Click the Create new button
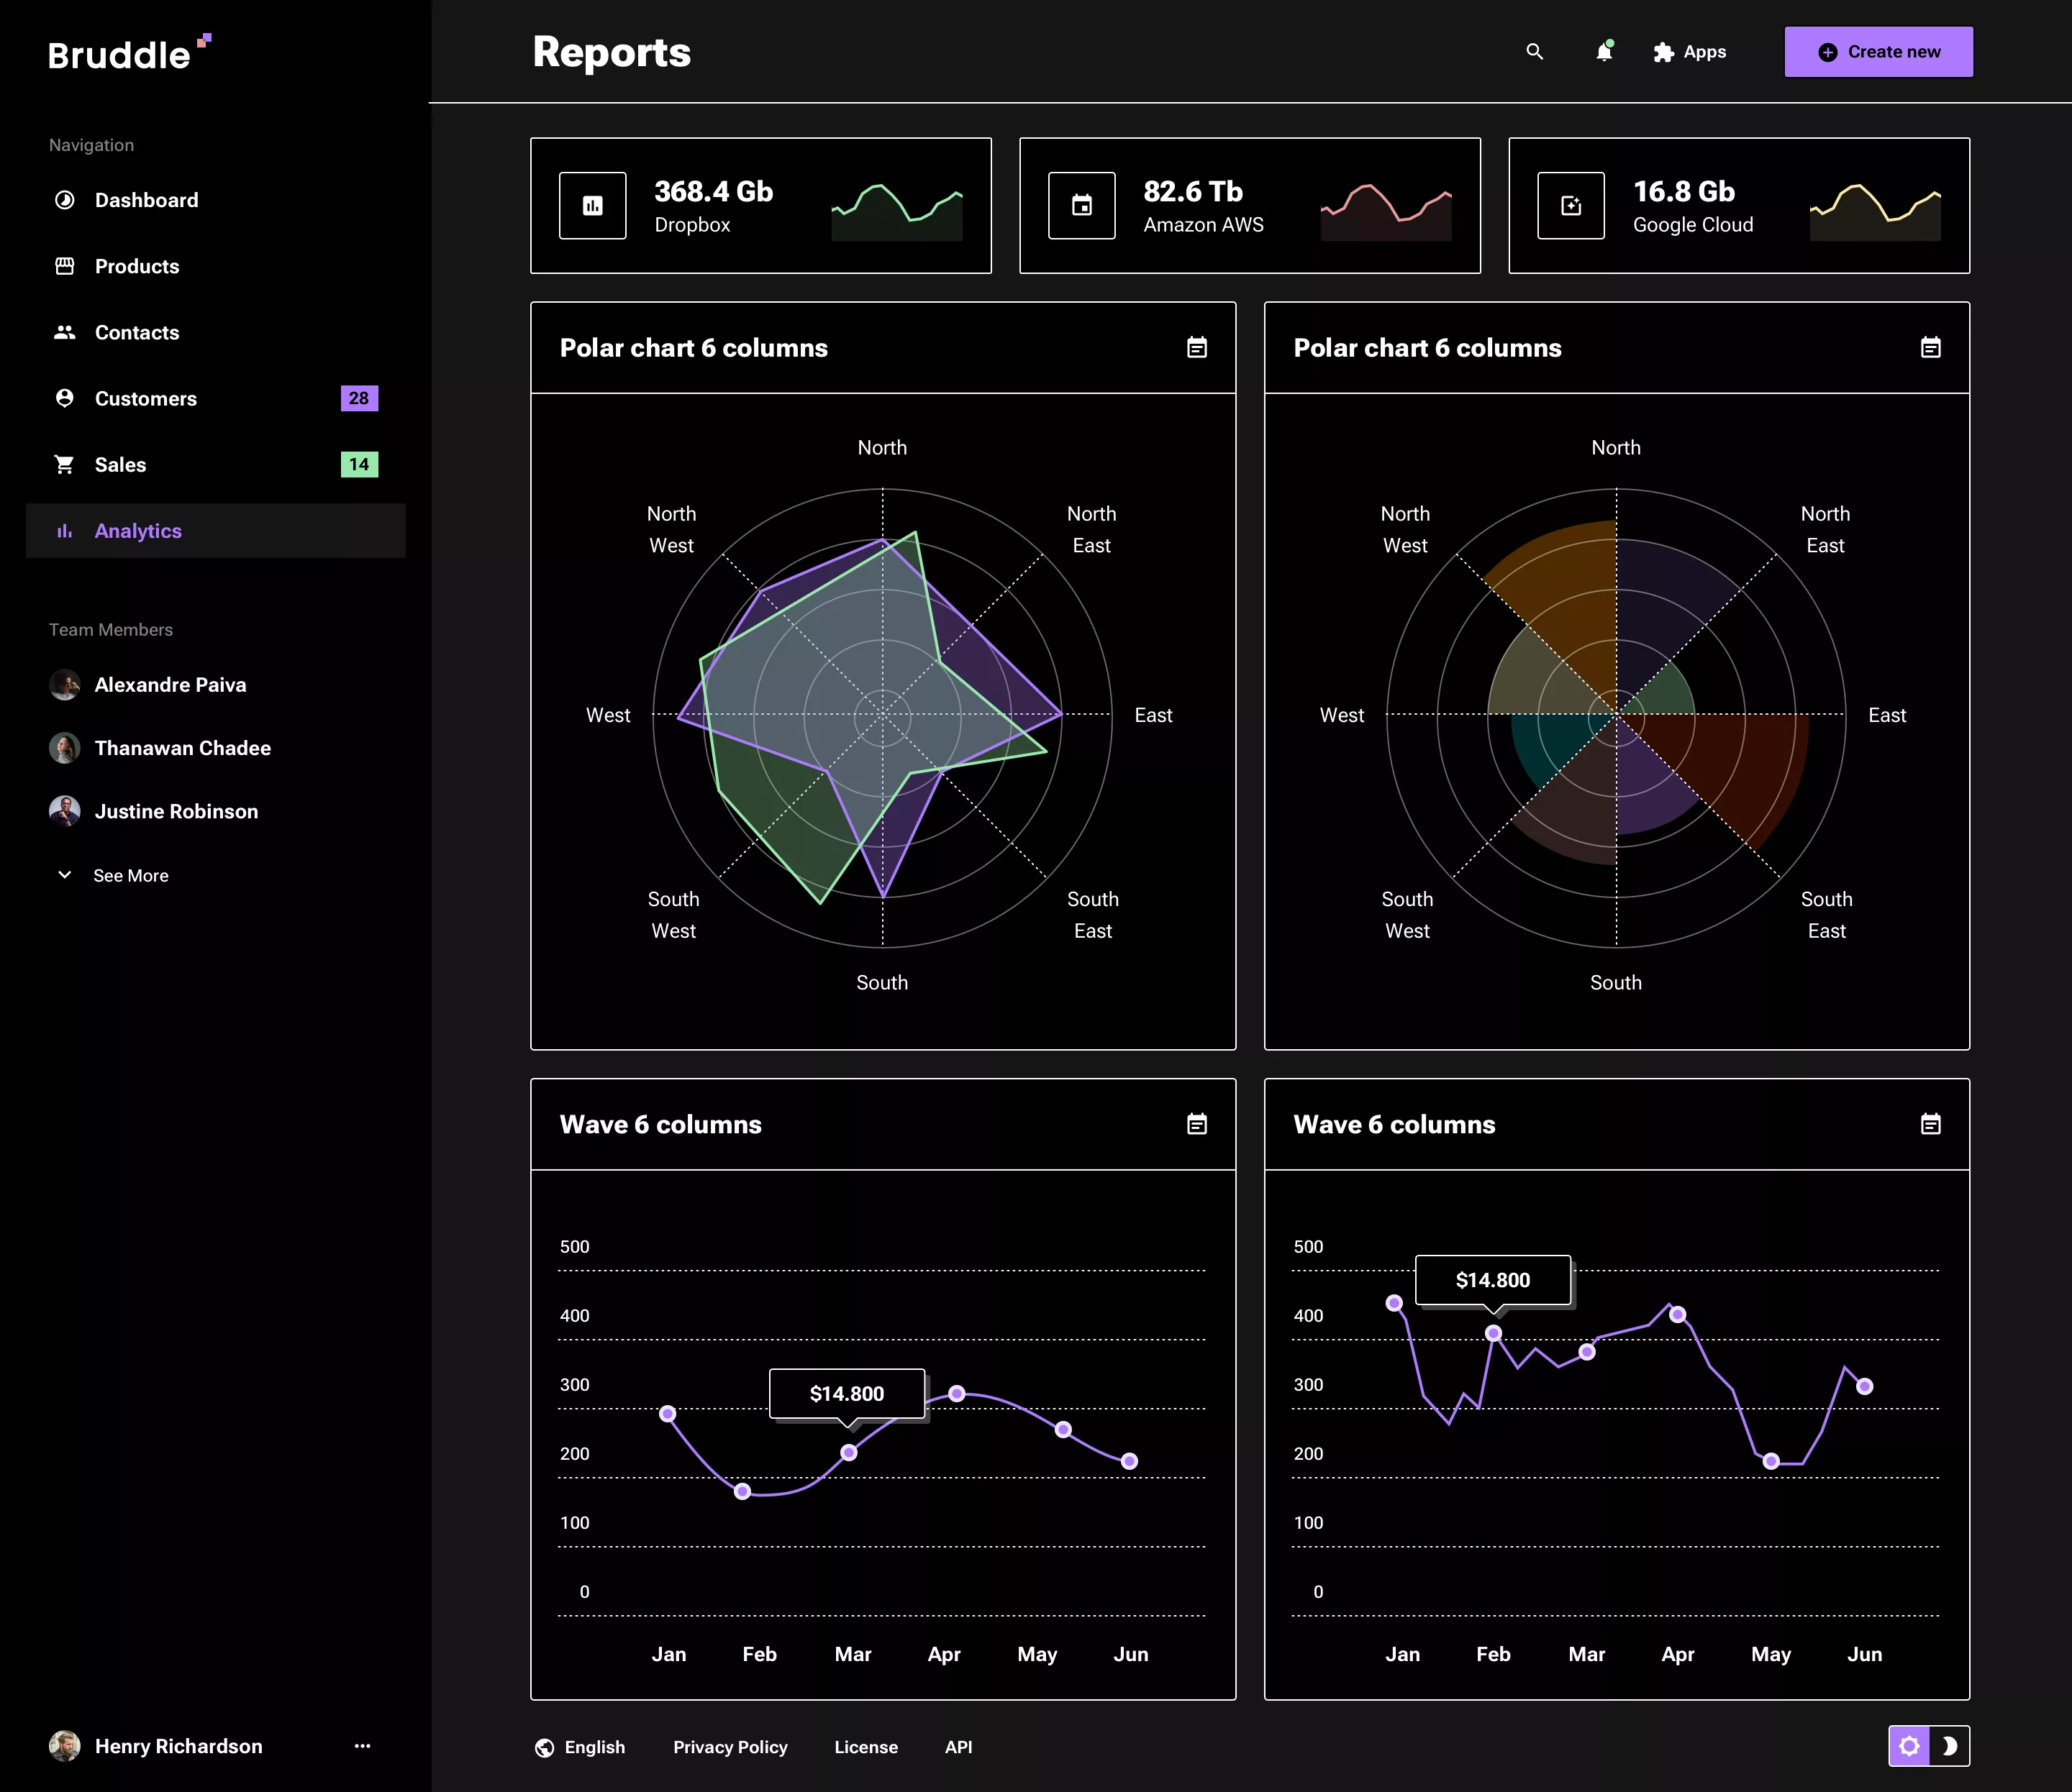The width and height of the screenshot is (2072, 1792). [x=1878, y=51]
